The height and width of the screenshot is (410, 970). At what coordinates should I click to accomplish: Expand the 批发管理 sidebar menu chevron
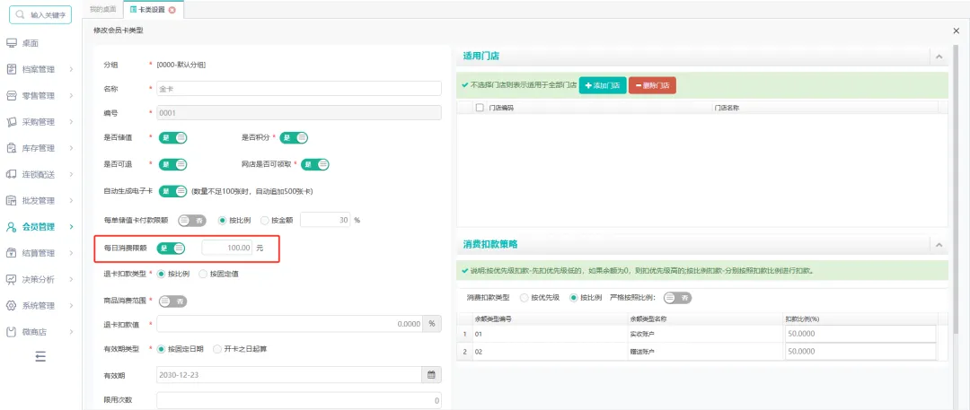pos(71,201)
